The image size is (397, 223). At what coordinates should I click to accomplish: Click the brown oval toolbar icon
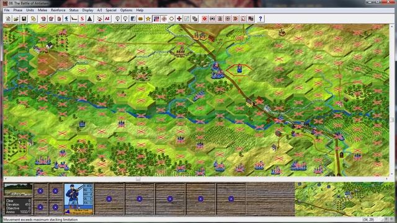pos(141,19)
